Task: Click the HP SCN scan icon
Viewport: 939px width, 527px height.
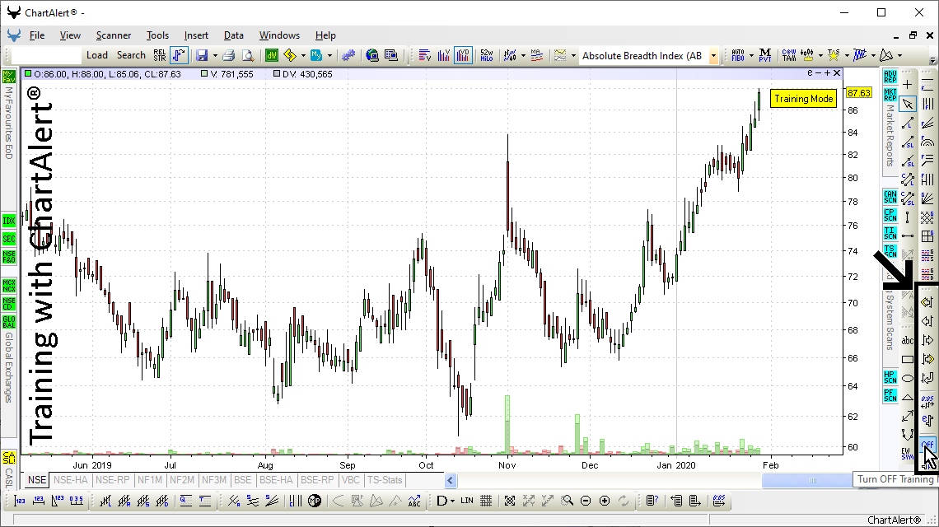Action: click(890, 376)
